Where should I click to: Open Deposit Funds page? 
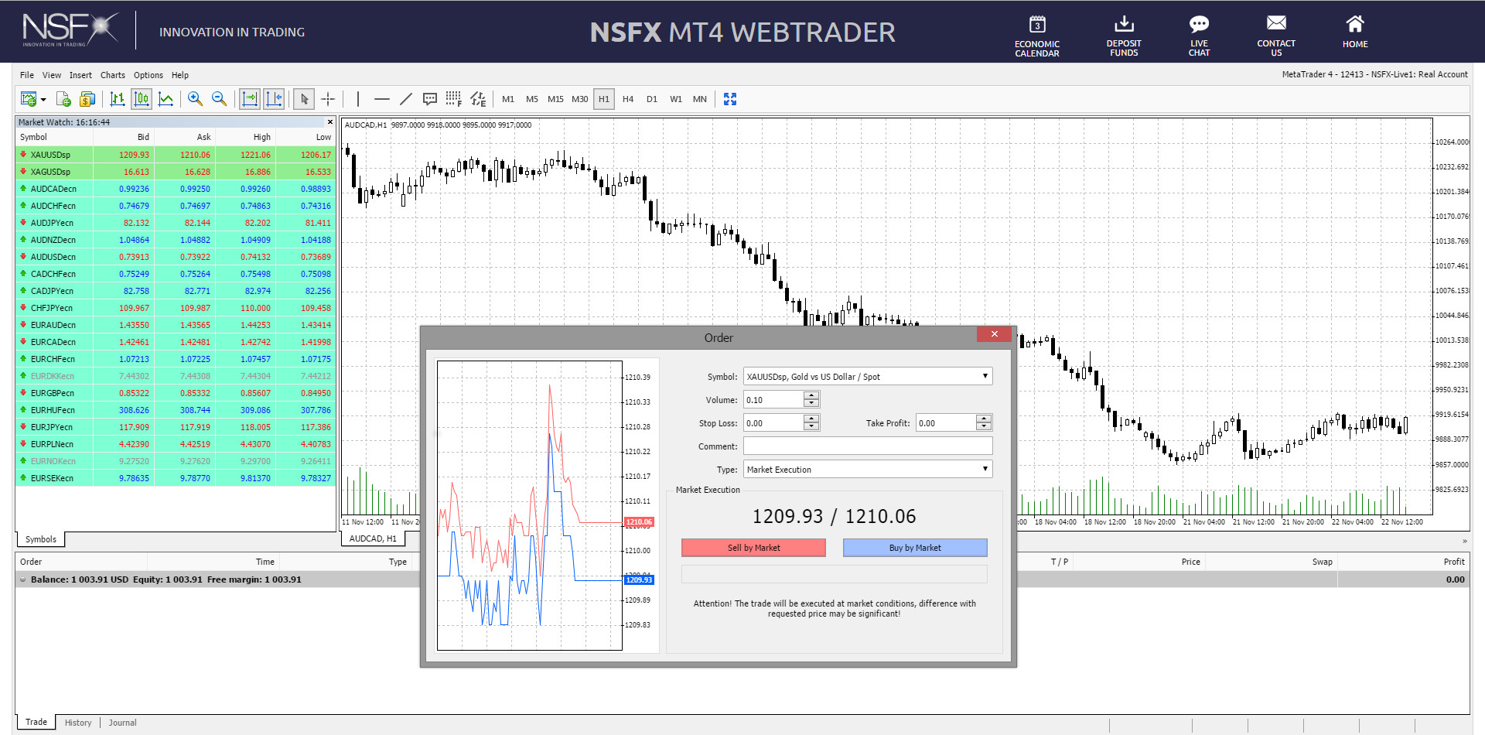click(x=1124, y=36)
